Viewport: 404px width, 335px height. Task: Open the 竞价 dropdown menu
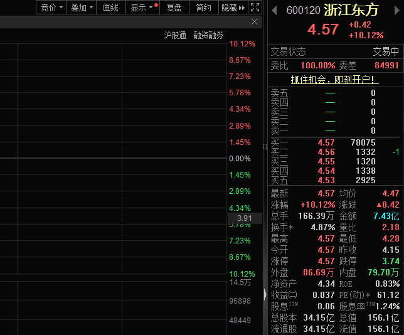51,8
